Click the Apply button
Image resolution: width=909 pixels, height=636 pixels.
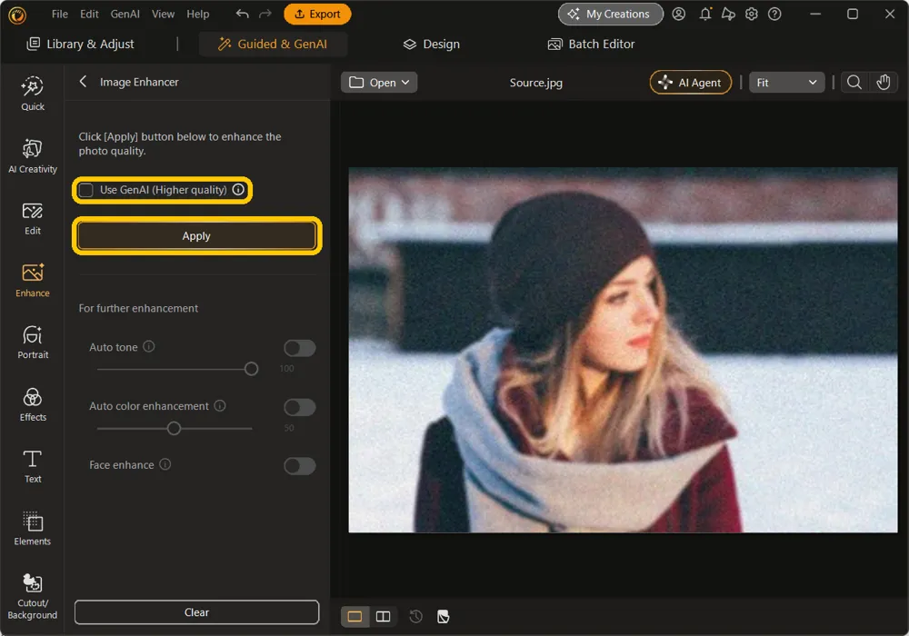click(x=196, y=235)
